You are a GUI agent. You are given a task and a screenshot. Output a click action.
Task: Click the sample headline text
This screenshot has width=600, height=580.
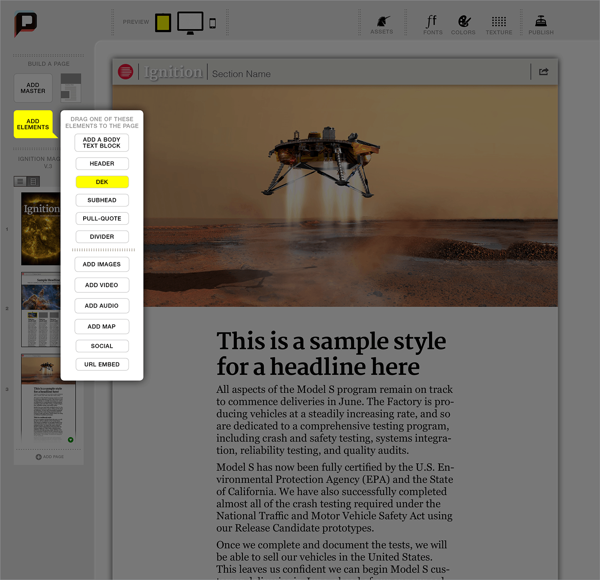[331, 354]
